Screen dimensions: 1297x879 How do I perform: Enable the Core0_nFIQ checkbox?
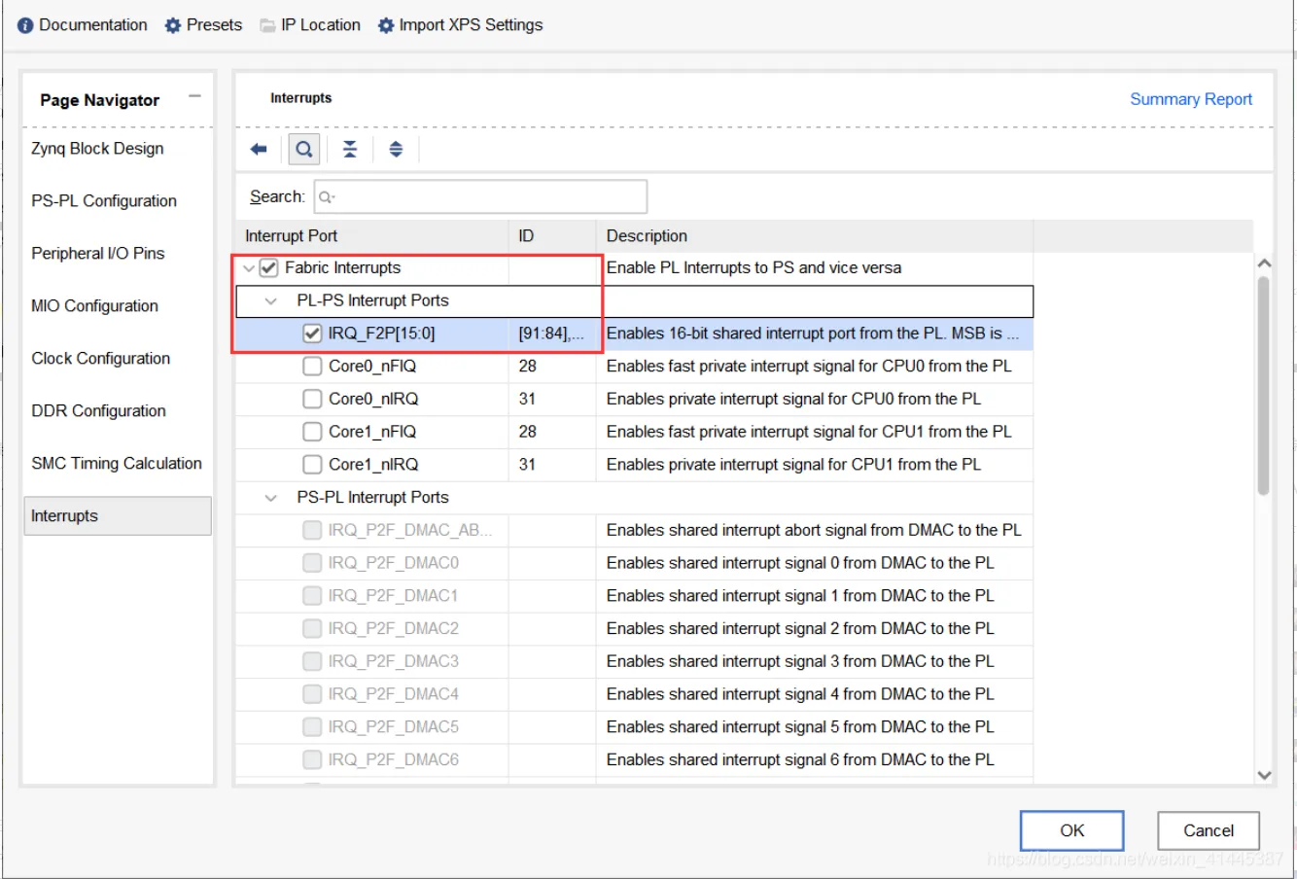coord(312,367)
